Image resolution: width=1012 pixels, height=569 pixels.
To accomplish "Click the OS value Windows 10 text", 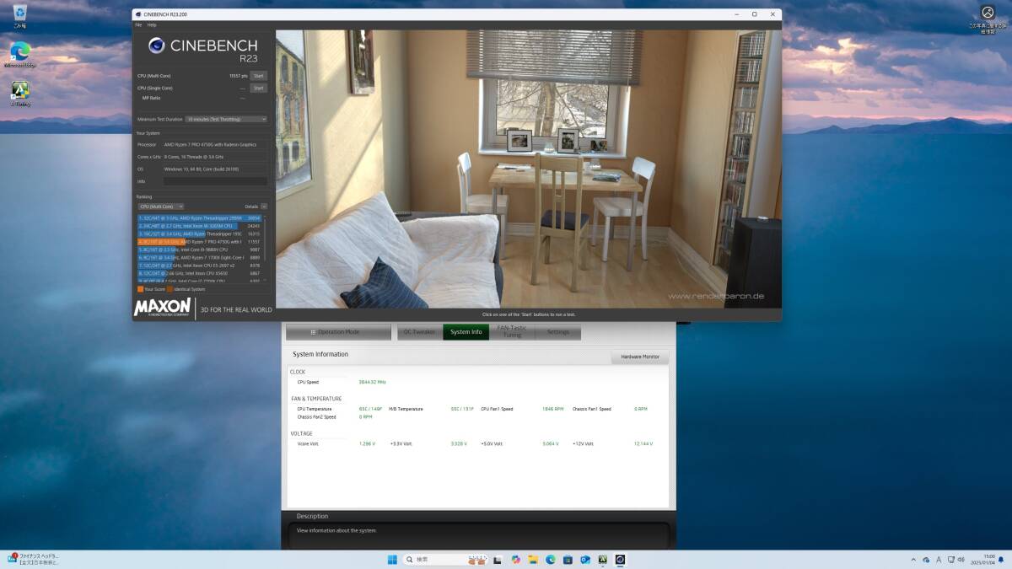I will tap(202, 169).
